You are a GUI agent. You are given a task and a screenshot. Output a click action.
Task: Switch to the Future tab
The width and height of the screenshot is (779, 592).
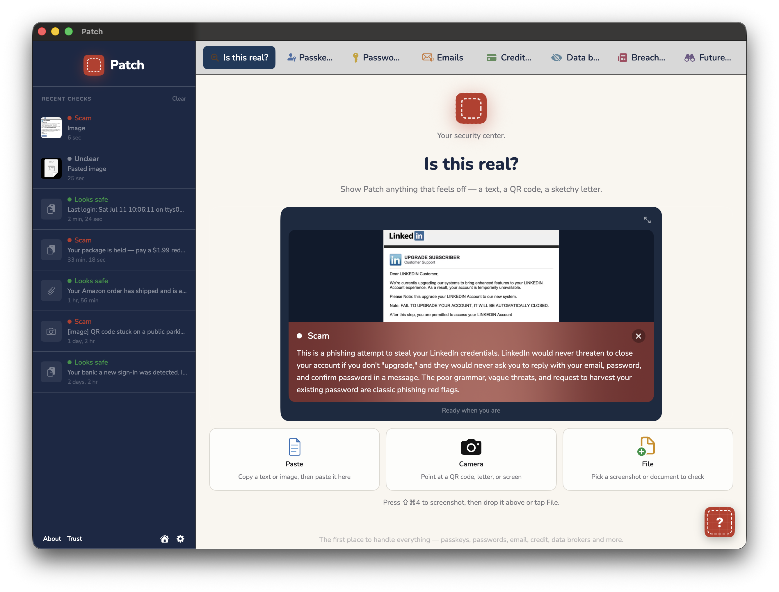[x=707, y=58]
